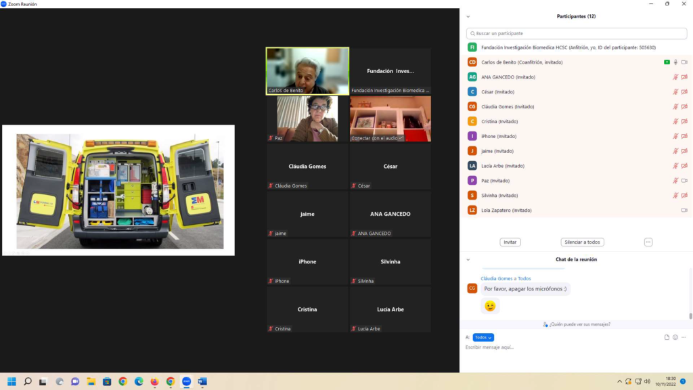This screenshot has height=390, width=693.
Task: Collapse the Chat de la reunión chevron
Action: pos(468,260)
